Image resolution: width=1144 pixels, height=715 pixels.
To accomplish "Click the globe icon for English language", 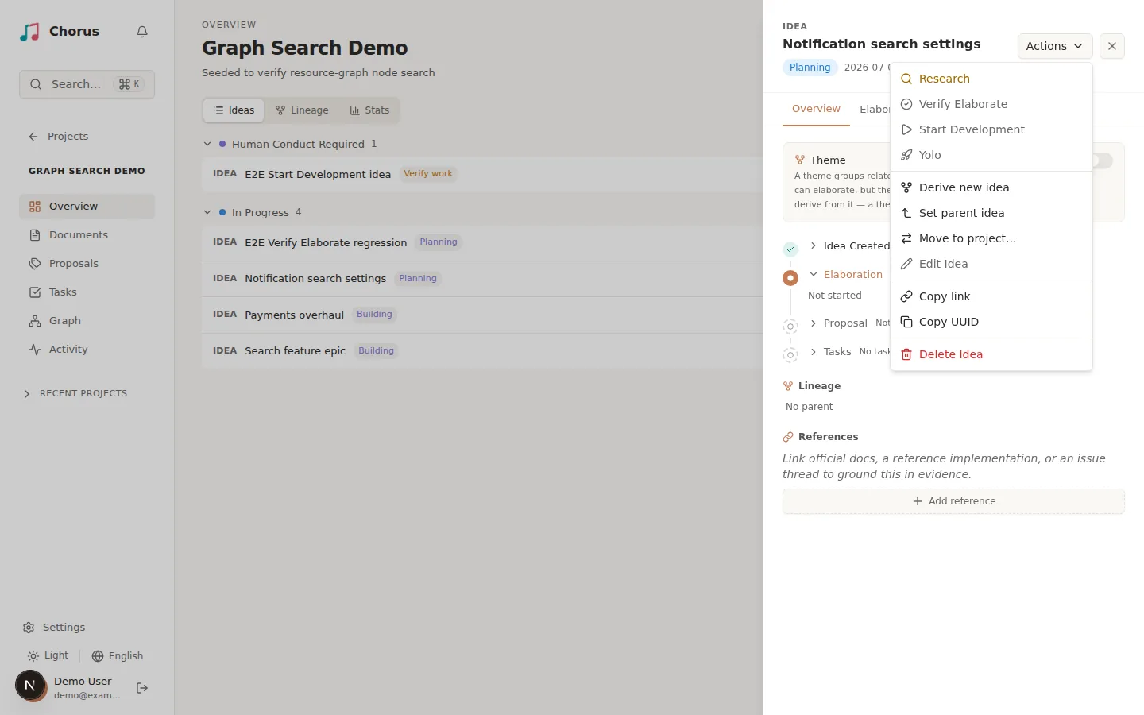I will 98,656.
